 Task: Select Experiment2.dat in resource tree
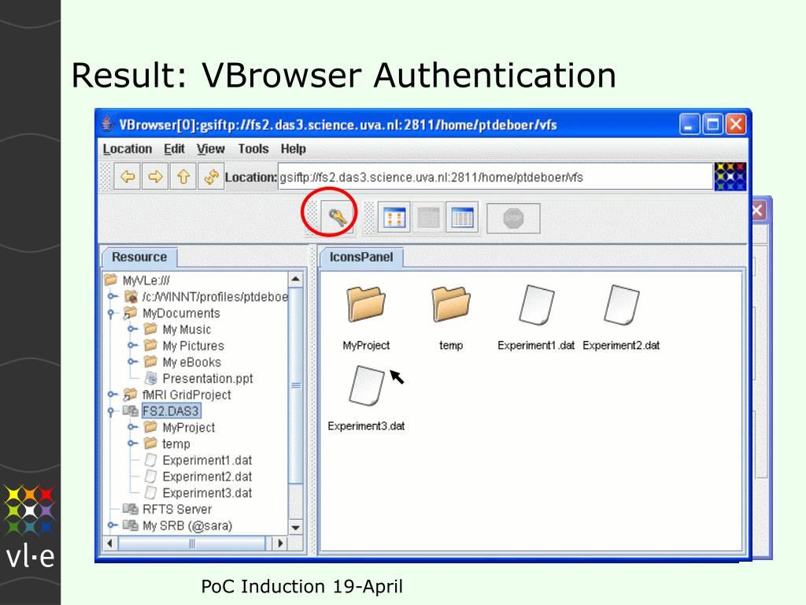point(207,477)
